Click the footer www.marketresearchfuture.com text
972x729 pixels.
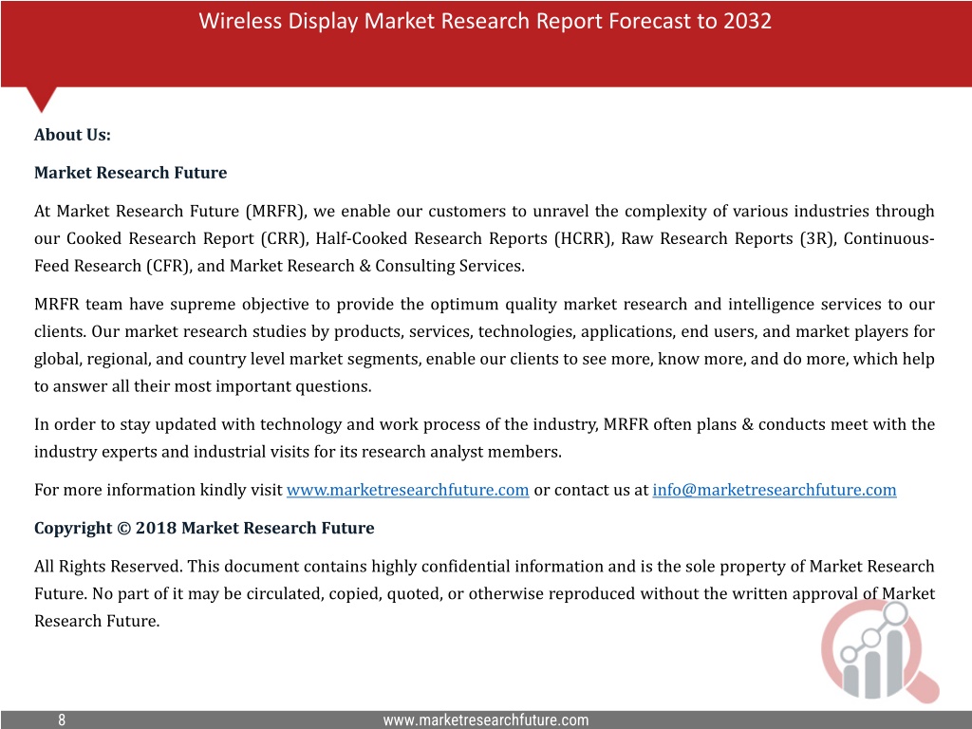485,720
